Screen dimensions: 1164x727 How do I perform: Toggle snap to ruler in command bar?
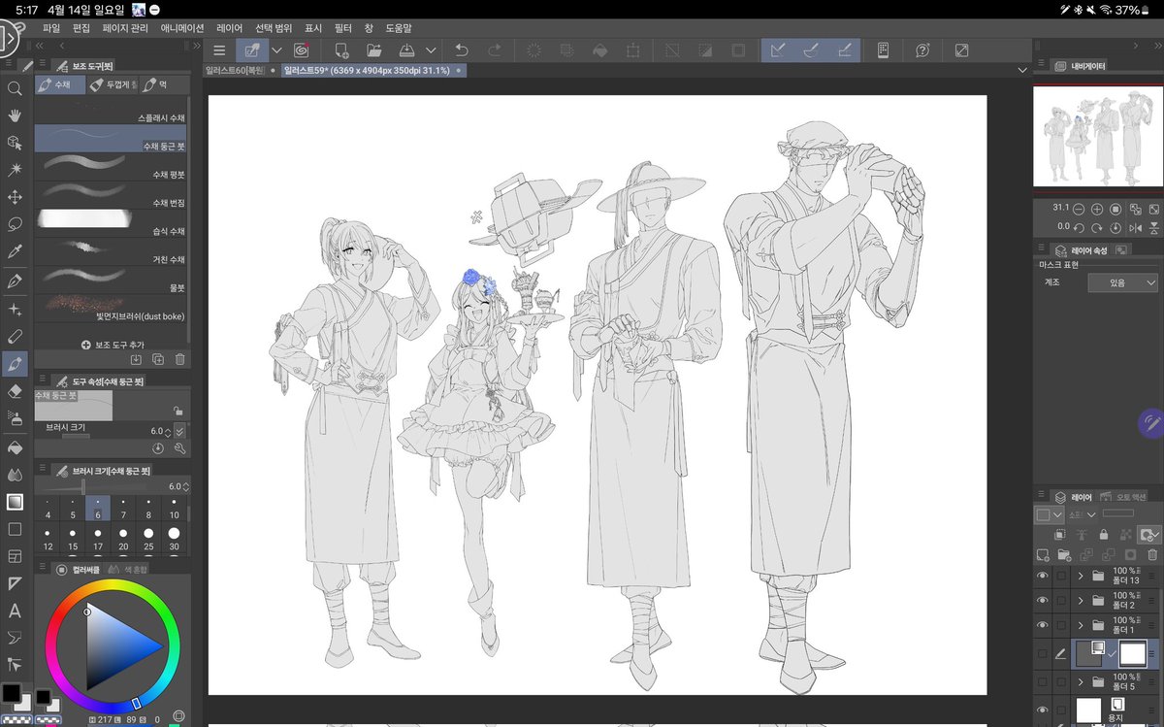coord(776,50)
